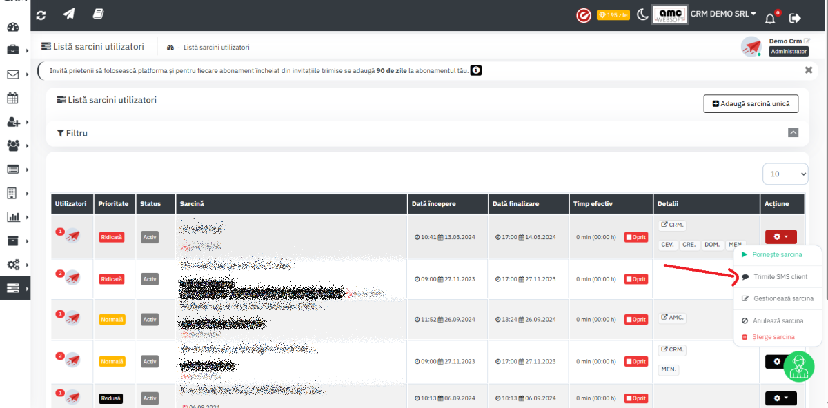This screenshot has width=828, height=408.
Task: Click the logout icon at top right
Action: coord(795,18)
